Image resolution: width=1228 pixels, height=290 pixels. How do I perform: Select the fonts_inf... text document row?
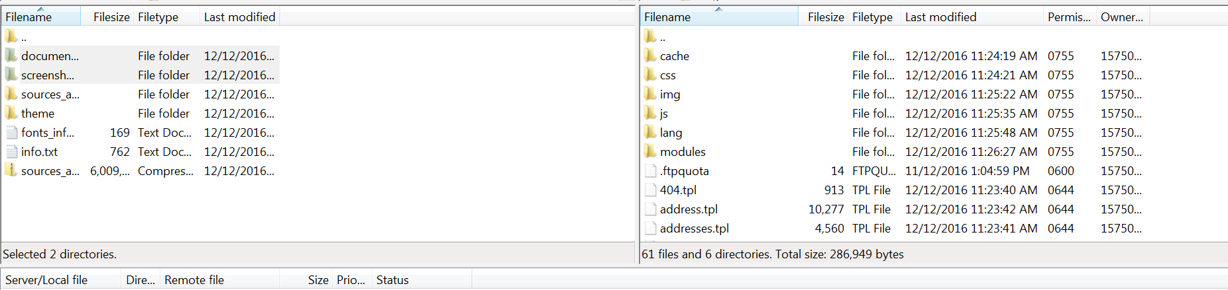[140, 132]
